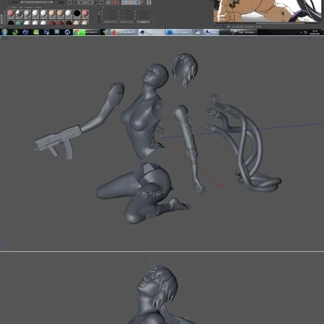Switch to the Firefox window in the taskbar

tap(124, 32)
